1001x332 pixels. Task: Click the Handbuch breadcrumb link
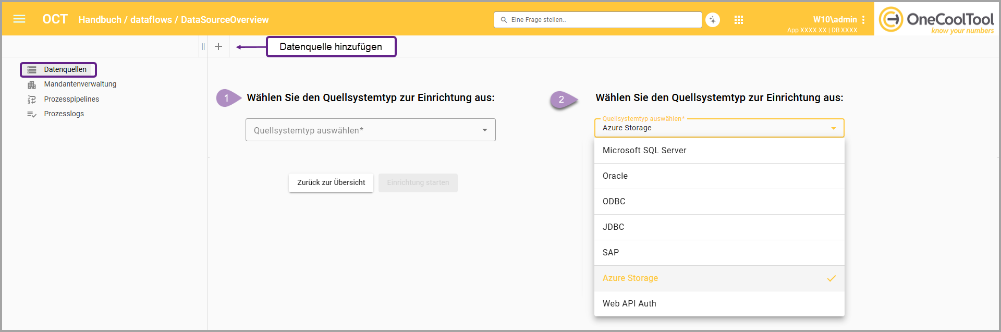click(x=100, y=20)
